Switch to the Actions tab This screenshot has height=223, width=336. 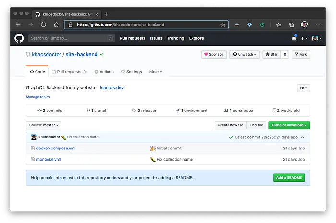coord(104,72)
